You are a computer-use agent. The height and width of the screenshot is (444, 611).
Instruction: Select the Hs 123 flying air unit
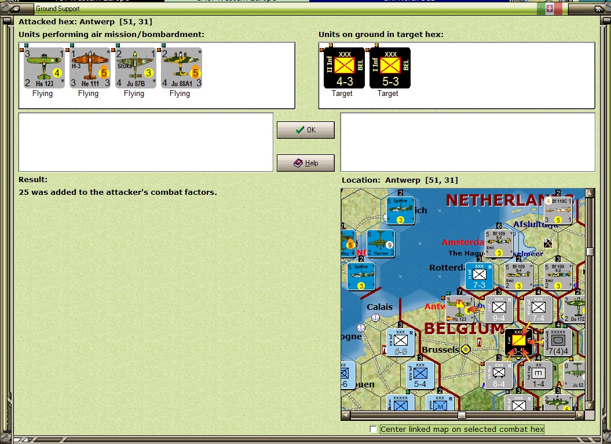click(x=44, y=68)
